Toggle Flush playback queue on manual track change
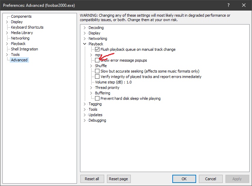This screenshot has height=186, width=252. 97,49
